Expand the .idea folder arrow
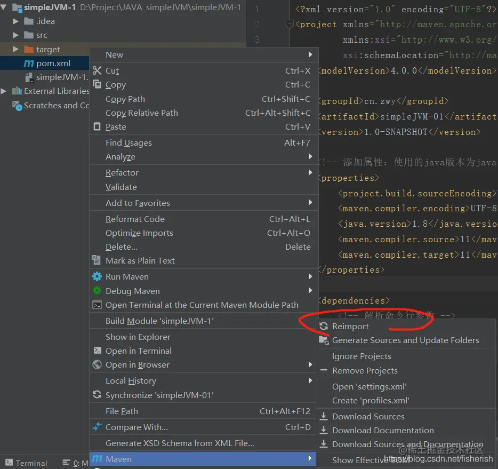498x469 pixels. [15, 21]
